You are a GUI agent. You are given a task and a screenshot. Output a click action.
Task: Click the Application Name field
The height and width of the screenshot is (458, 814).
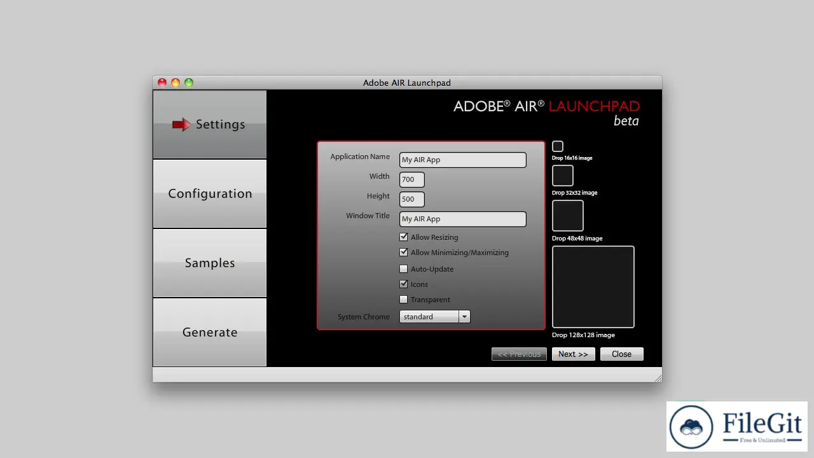click(462, 160)
